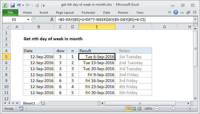
Task: Restore the workbook window in ribbon
Action: [188, 12]
